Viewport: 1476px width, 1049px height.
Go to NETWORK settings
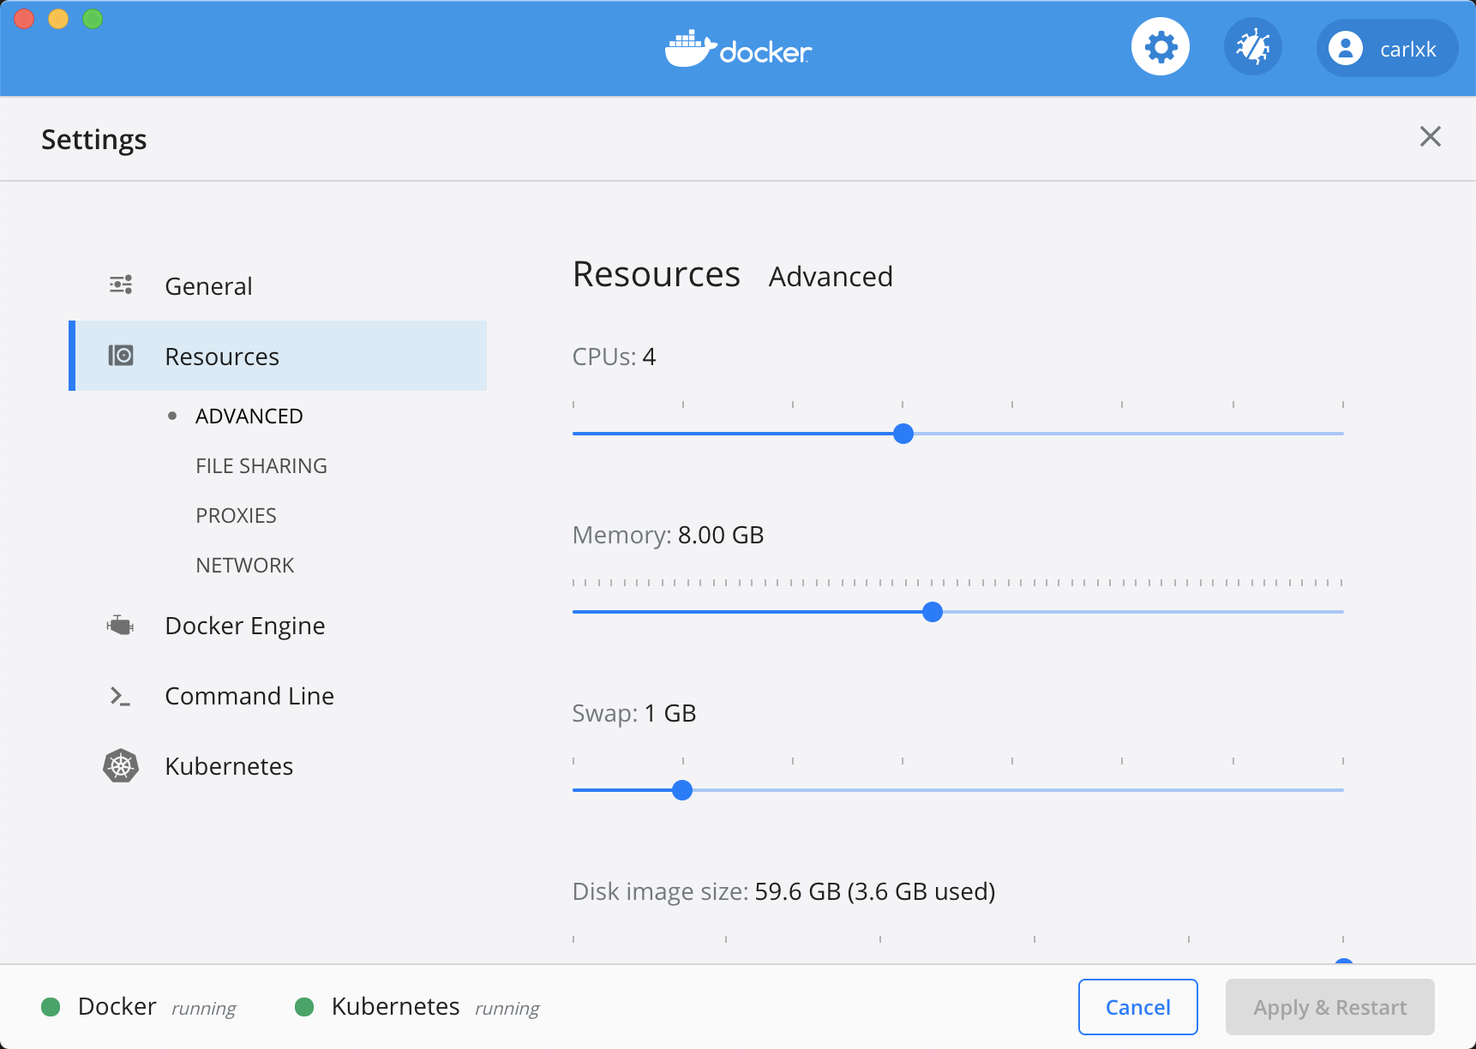(245, 565)
